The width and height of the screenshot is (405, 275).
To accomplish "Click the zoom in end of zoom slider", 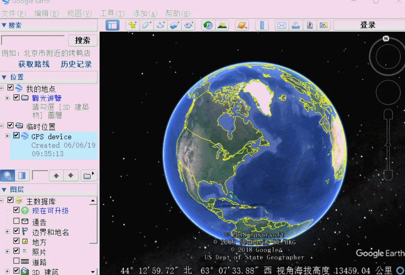I will (388, 114).
